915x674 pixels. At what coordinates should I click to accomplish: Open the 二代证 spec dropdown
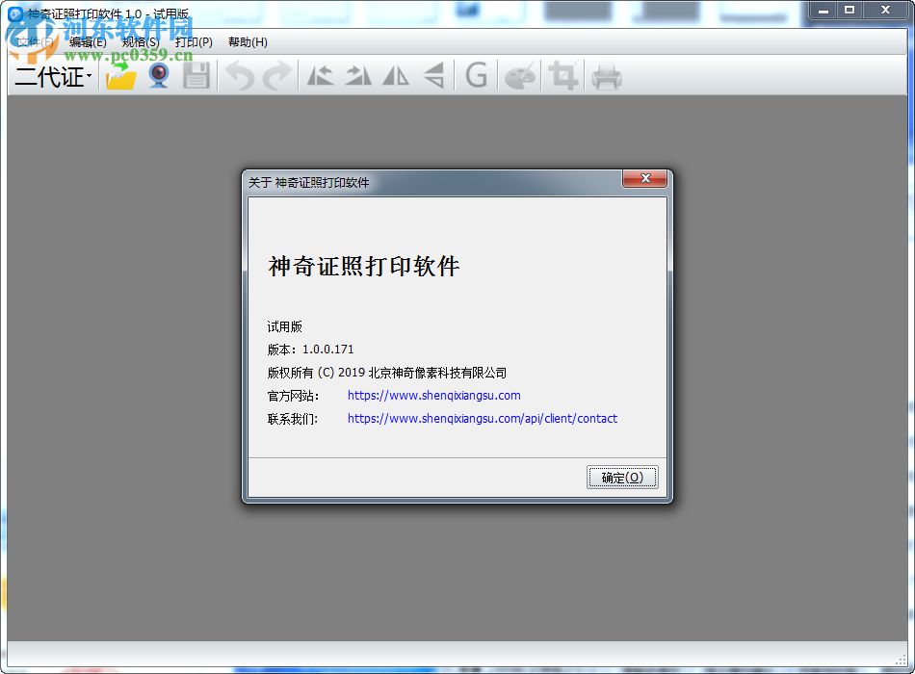(x=51, y=77)
